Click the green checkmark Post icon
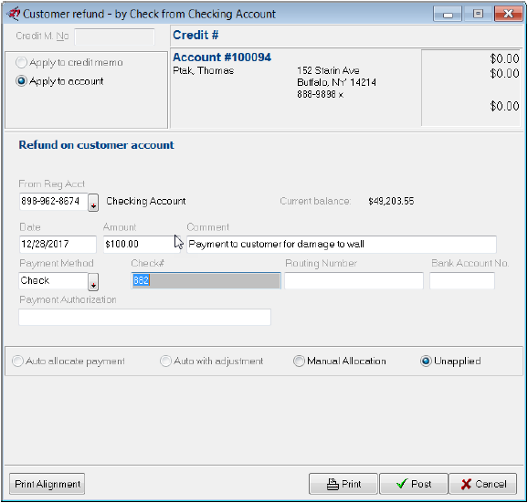This screenshot has height=503, width=528. click(x=402, y=484)
